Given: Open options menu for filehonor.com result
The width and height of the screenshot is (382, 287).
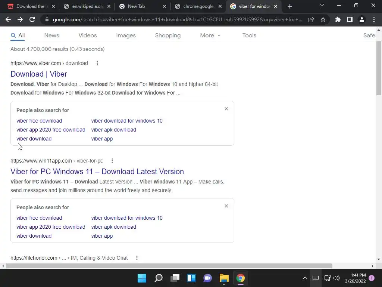Looking at the screenshot, I should click(137, 258).
